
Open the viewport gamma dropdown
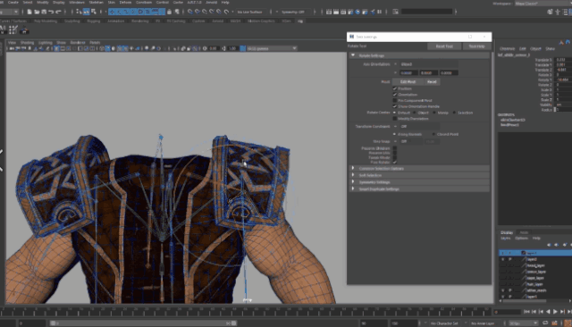tap(272, 48)
